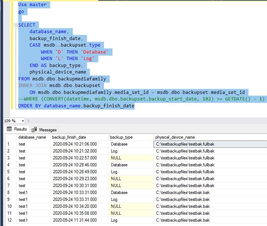Collapse the SELECT statement outline block

[x=16, y=25]
